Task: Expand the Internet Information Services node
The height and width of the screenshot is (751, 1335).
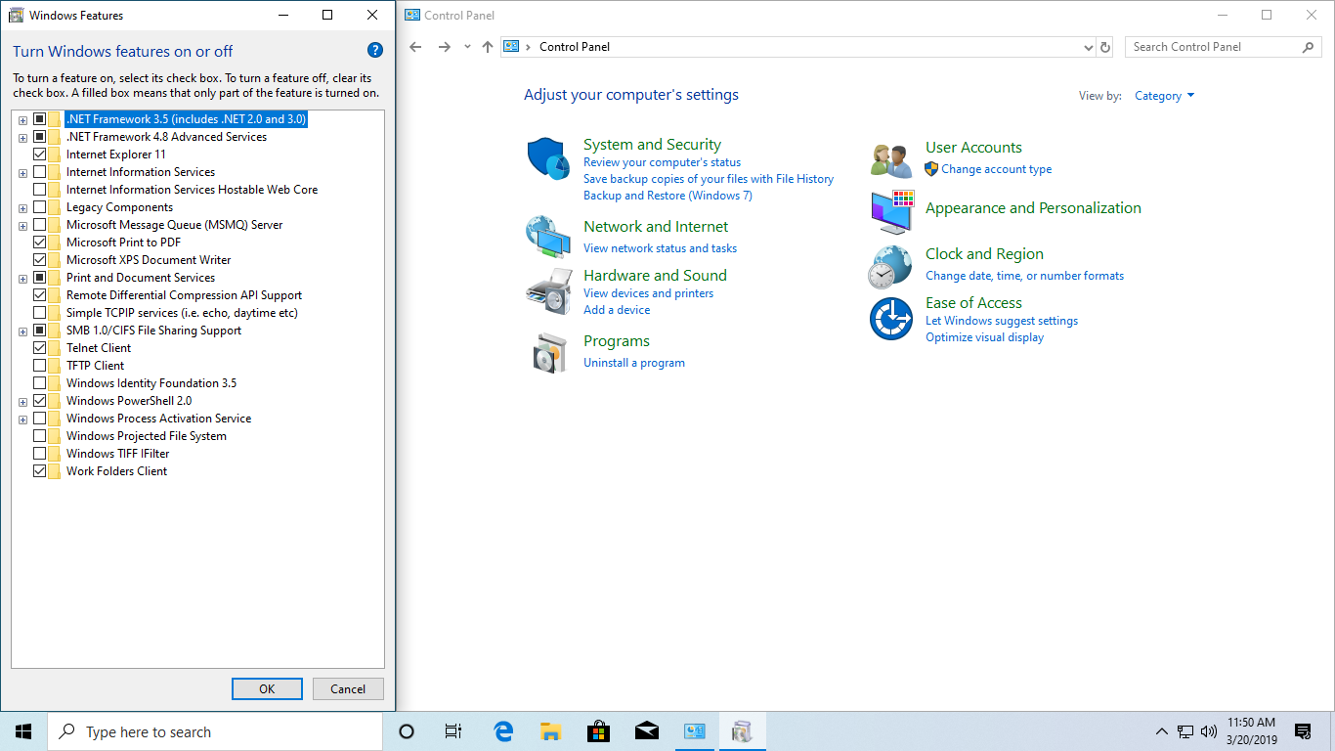Action: (22, 173)
